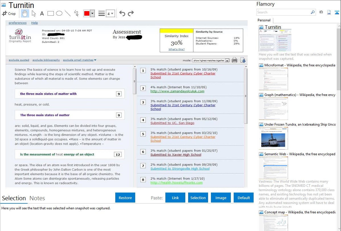Screen dimensions: 341x231
Task: Click source number box 8
Action: 143,180
